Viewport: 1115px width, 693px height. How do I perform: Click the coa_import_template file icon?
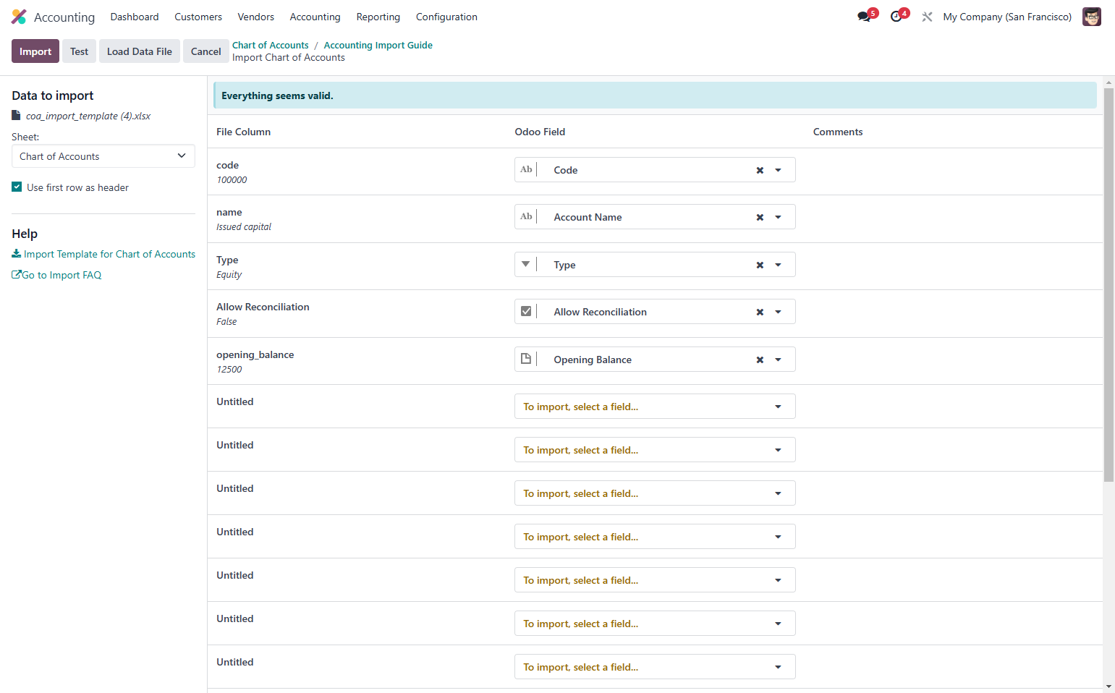[x=16, y=116]
